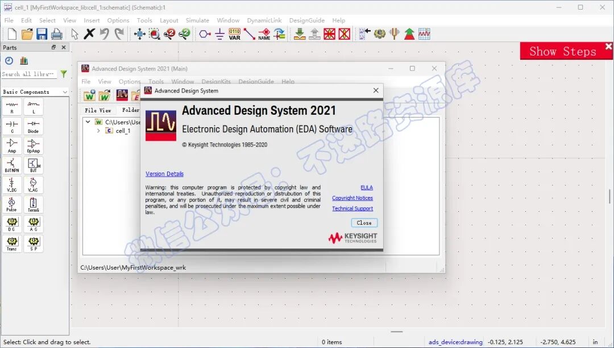
Task: Float the Parts panel with undock icon
Action: point(53,47)
